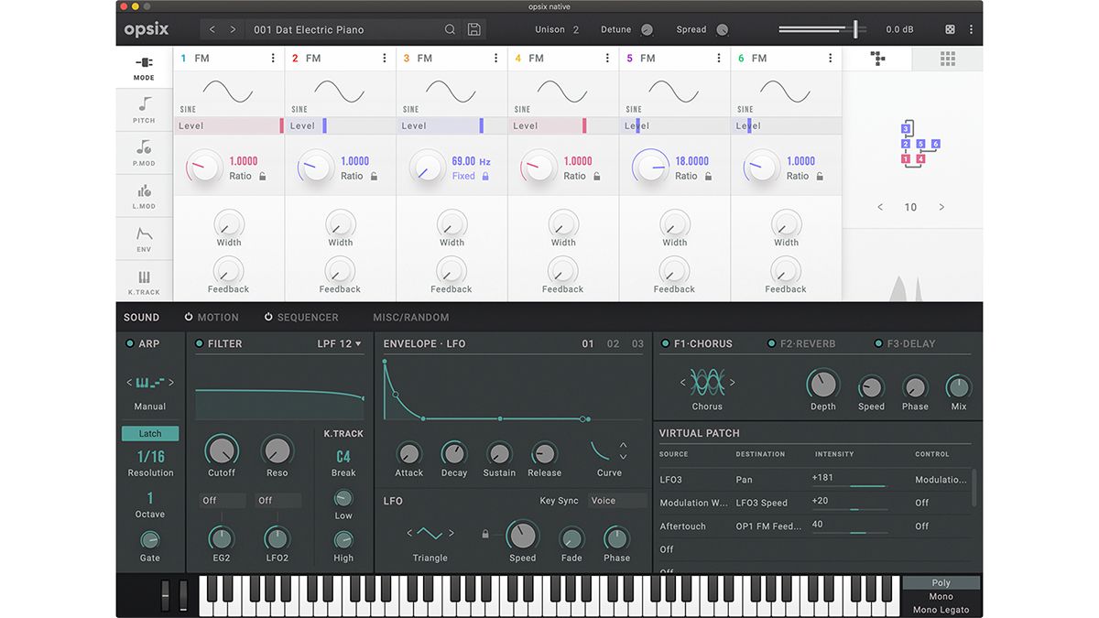Select envelope tab 01
The height and width of the screenshot is (618, 1099).
point(588,343)
